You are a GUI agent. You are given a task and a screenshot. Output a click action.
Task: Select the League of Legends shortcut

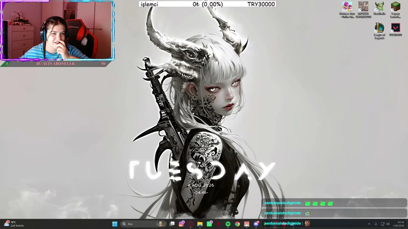(379, 31)
